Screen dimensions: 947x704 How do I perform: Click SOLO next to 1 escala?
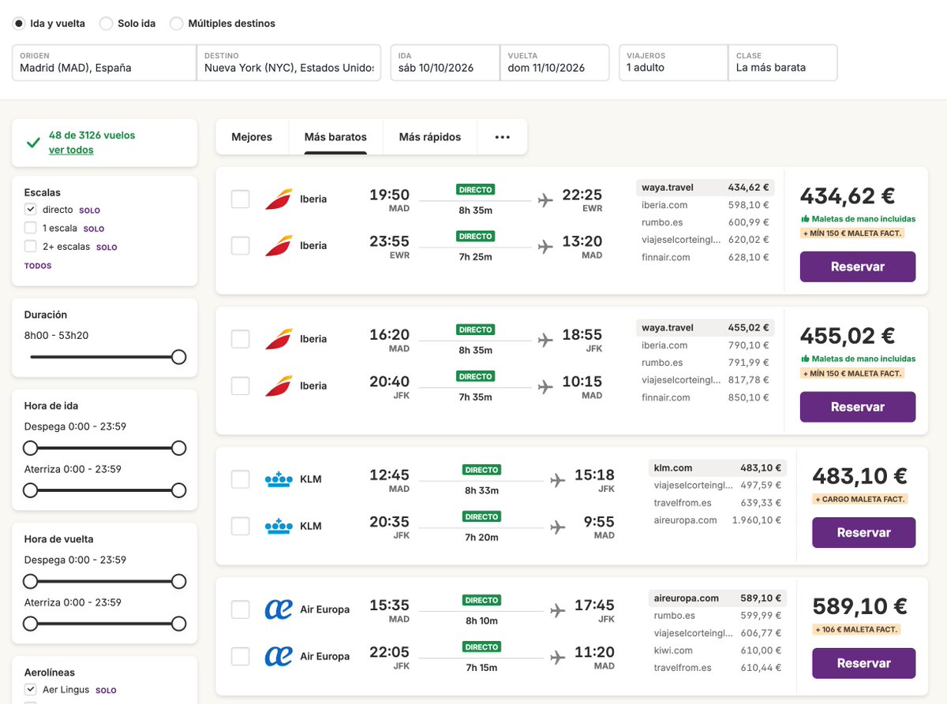coord(94,229)
